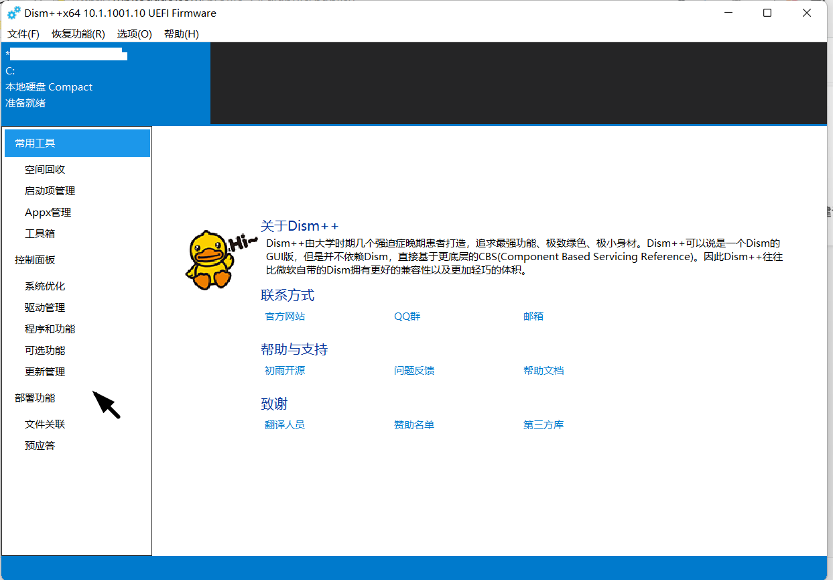
Task: Open 系统优化 in the sidebar
Action: tap(45, 286)
